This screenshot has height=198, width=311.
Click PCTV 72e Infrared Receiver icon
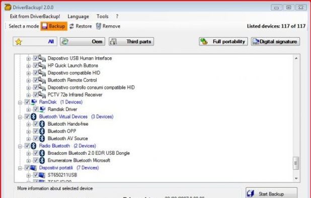(42, 94)
